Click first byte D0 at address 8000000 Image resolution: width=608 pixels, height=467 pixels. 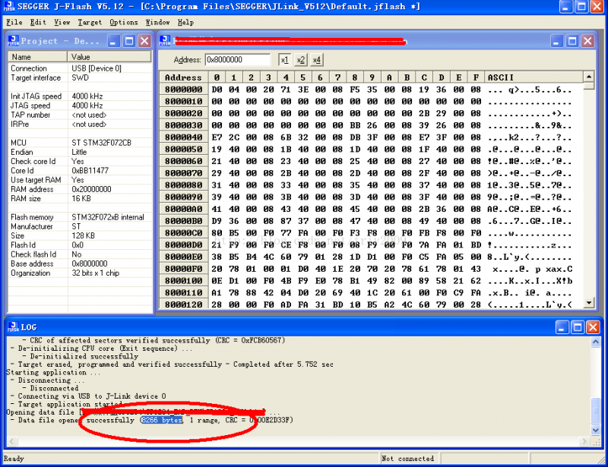(217, 90)
